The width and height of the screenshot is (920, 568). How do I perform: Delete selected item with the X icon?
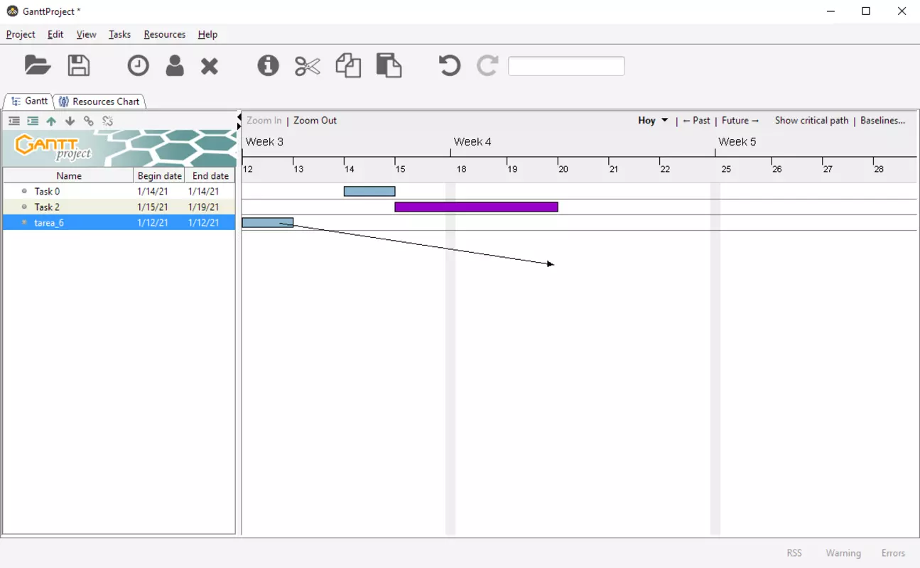pos(210,66)
